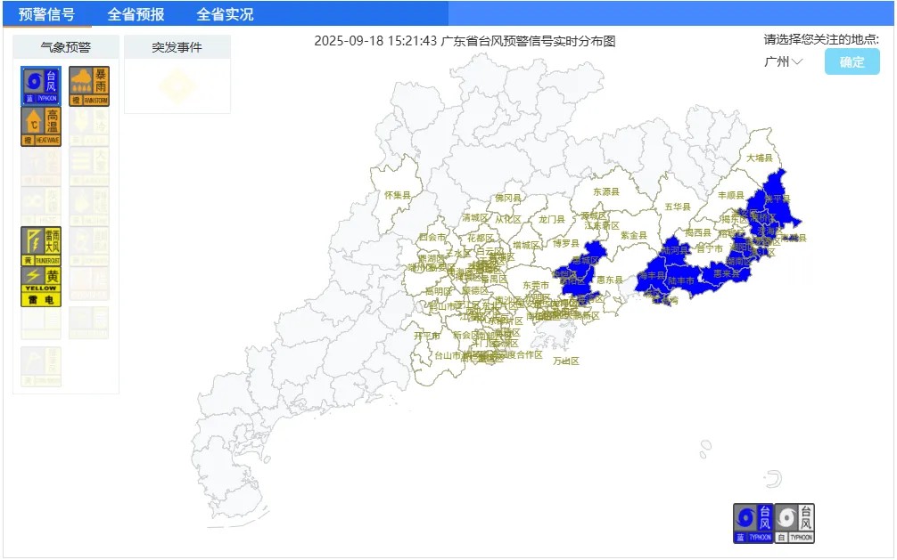Select 台山市 on the map
The image size is (897, 560).
point(448,355)
